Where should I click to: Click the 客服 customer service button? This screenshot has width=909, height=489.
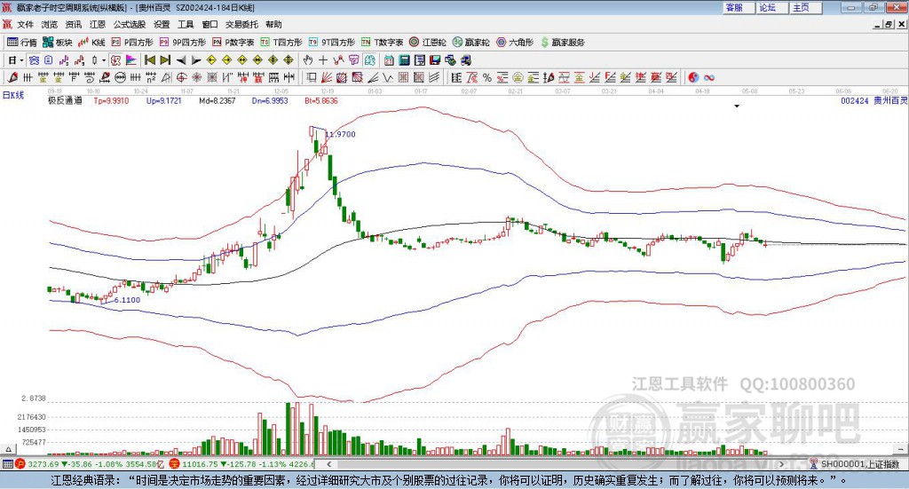pos(739,7)
